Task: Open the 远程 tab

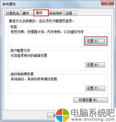Action: tap(70, 13)
